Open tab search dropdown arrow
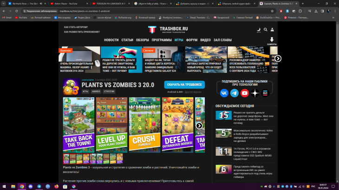 pos(3,4)
